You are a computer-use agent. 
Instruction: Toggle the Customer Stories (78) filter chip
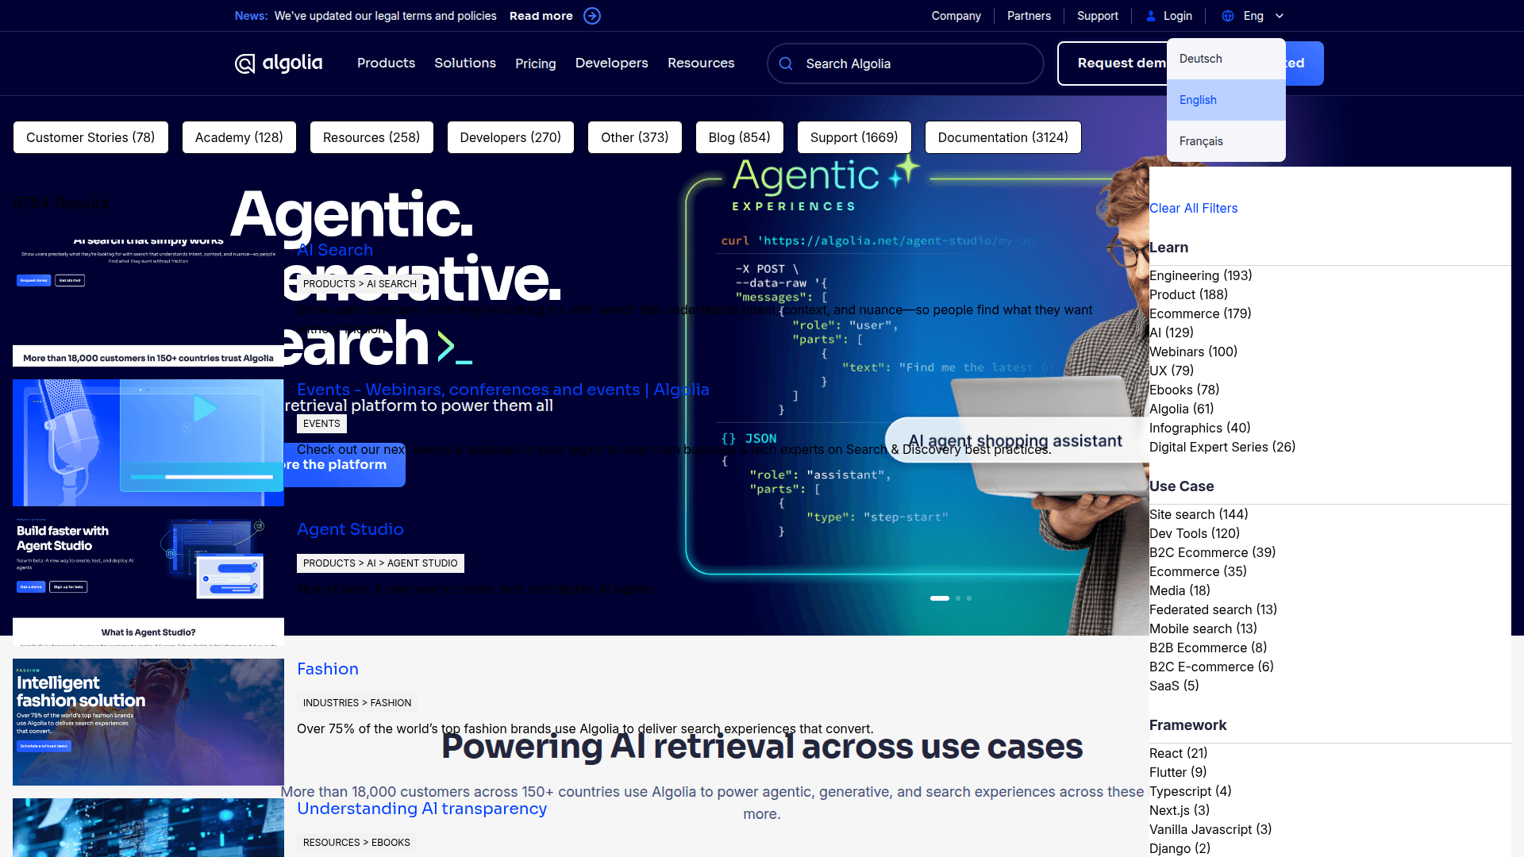[x=90, y=136]
